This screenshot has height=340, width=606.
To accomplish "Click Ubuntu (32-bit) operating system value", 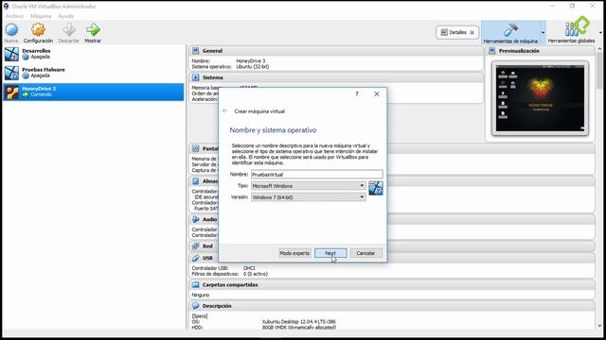I will (x=253, y=67).
